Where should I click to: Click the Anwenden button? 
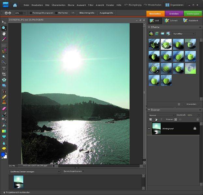click(x=191, y=104)
